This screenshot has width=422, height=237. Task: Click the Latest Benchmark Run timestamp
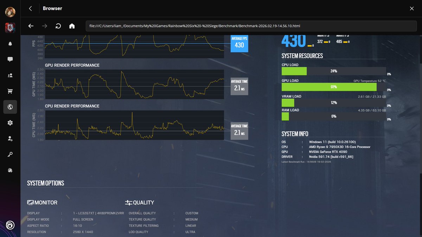[x=306, y=162]
